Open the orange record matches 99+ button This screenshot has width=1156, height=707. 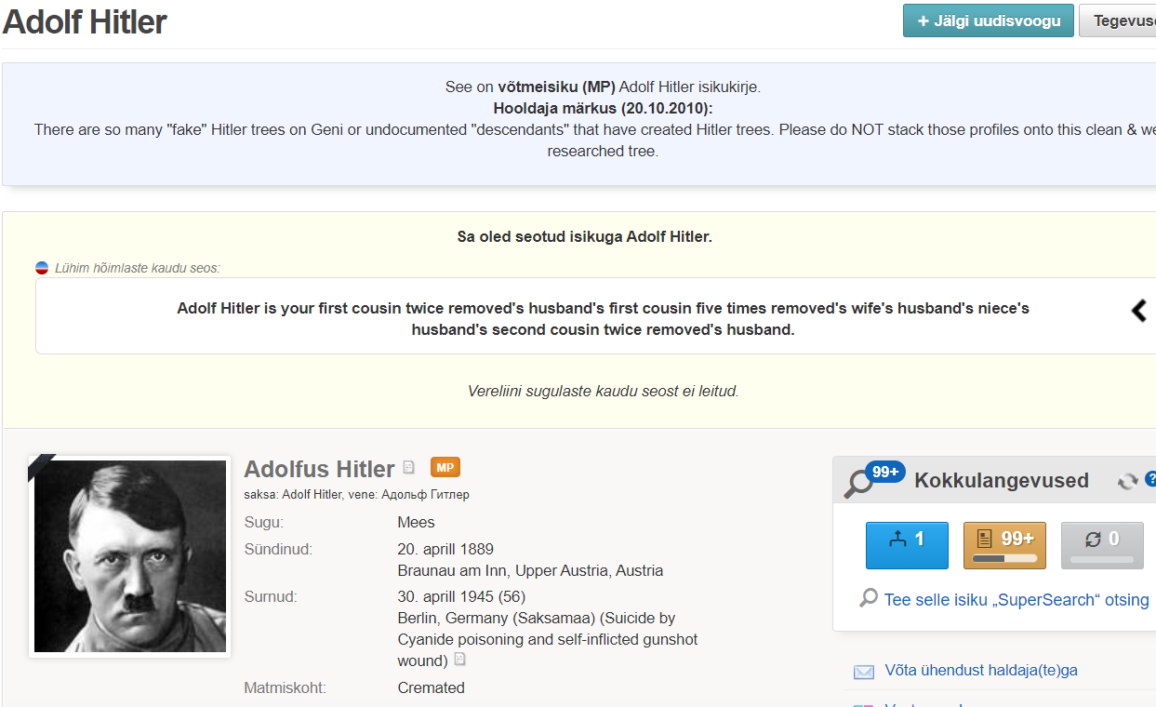[x=1004, y=544]
